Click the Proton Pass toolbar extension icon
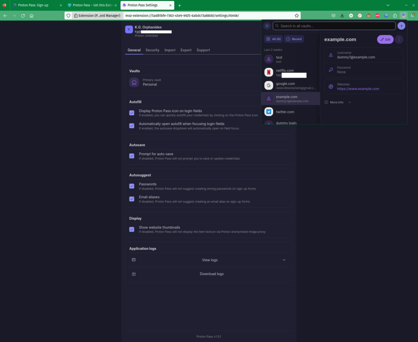The height and width of the screenshot is (342, 418). [x=404, y=16]
